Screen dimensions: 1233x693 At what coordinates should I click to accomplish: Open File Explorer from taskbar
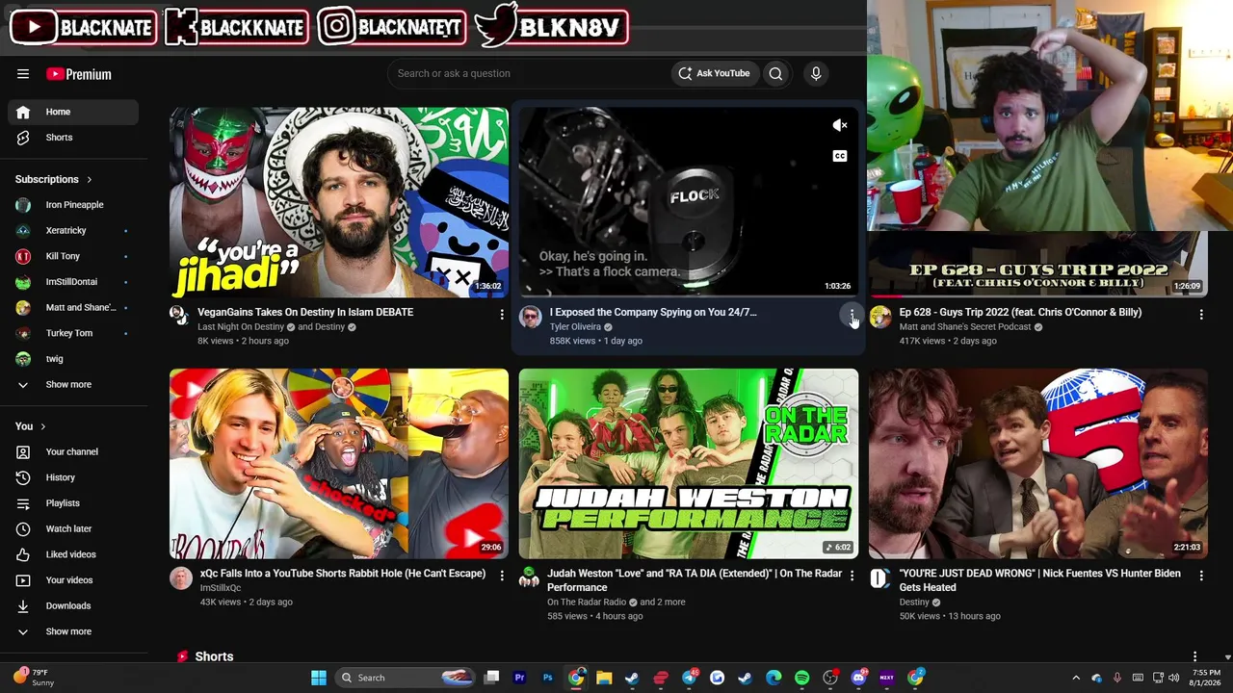(604, 678)
